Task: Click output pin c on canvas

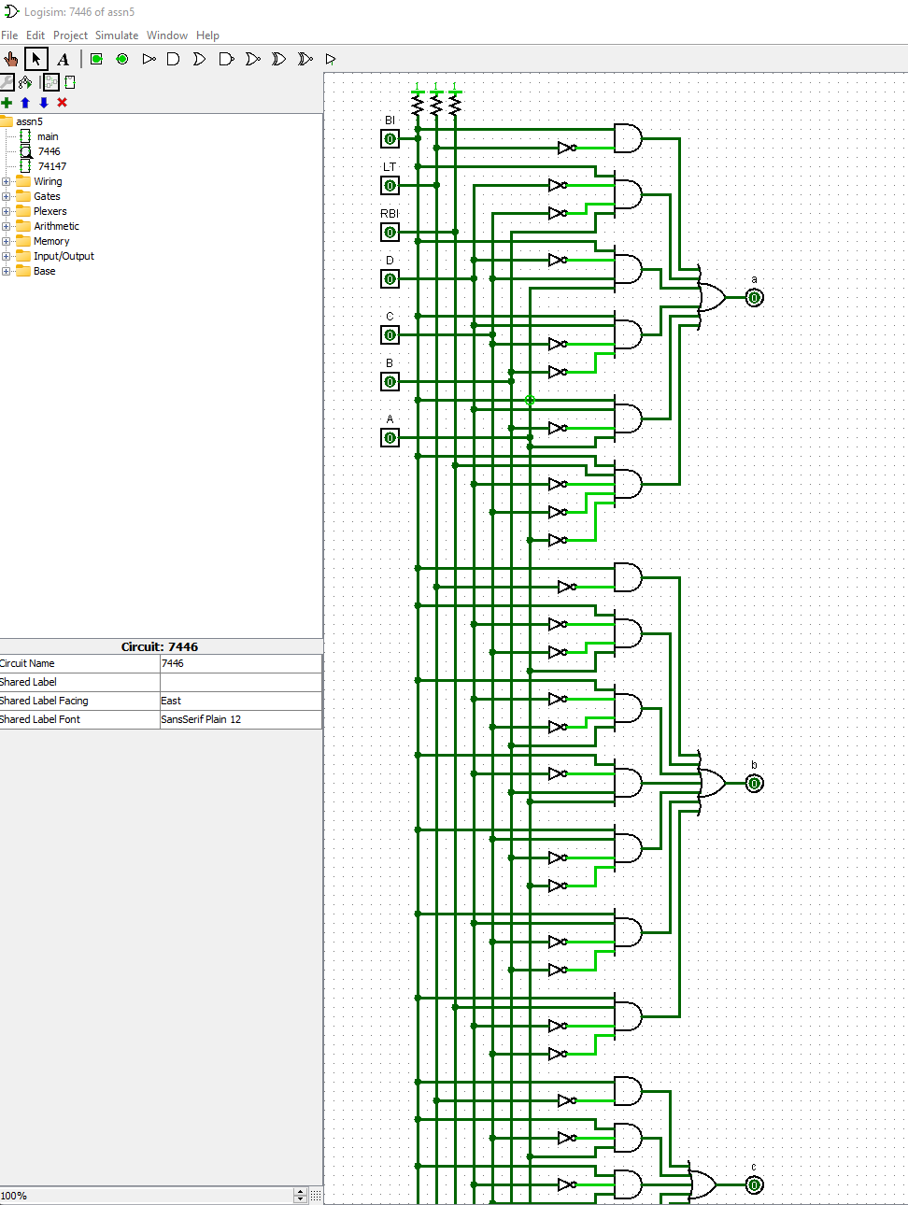Action: click(754, 1185)
